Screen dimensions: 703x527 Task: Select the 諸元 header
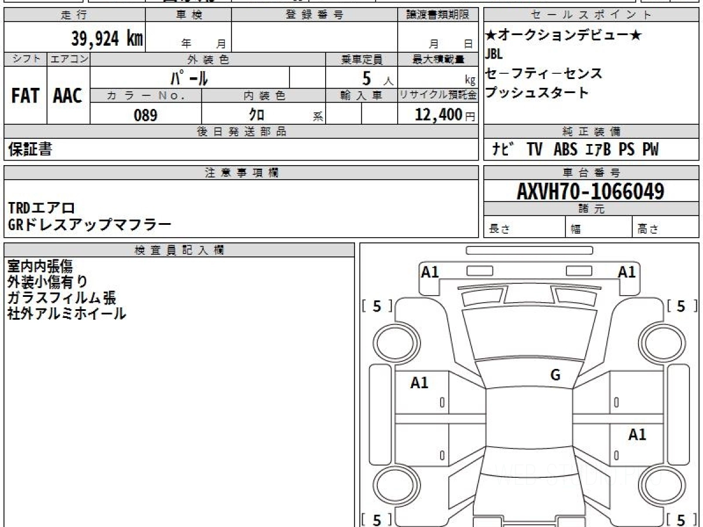coord(591,209)
